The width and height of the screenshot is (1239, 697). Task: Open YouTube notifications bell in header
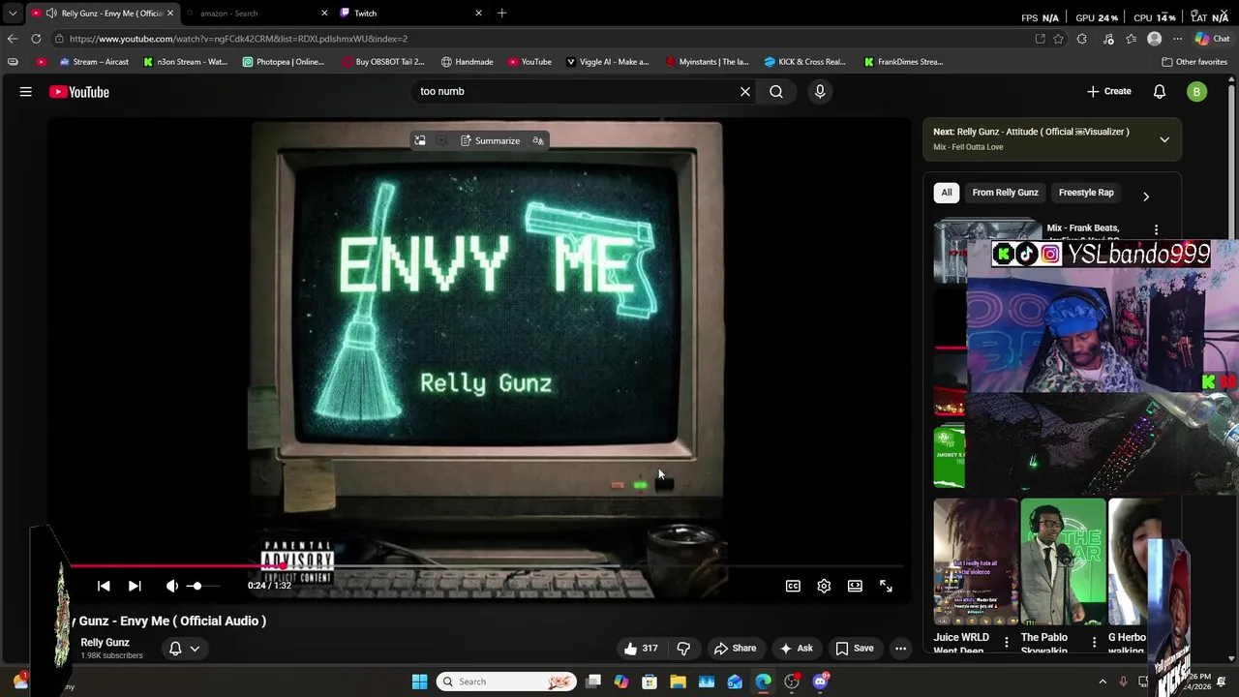click(x=1160, y=91)
